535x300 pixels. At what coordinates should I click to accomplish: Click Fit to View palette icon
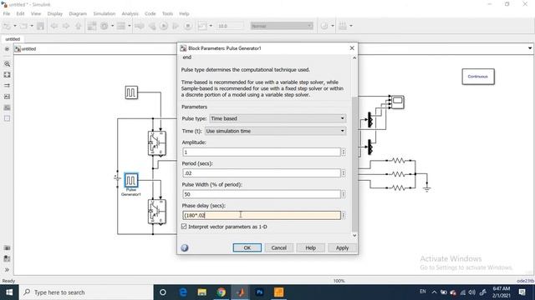tap(8, 75)
